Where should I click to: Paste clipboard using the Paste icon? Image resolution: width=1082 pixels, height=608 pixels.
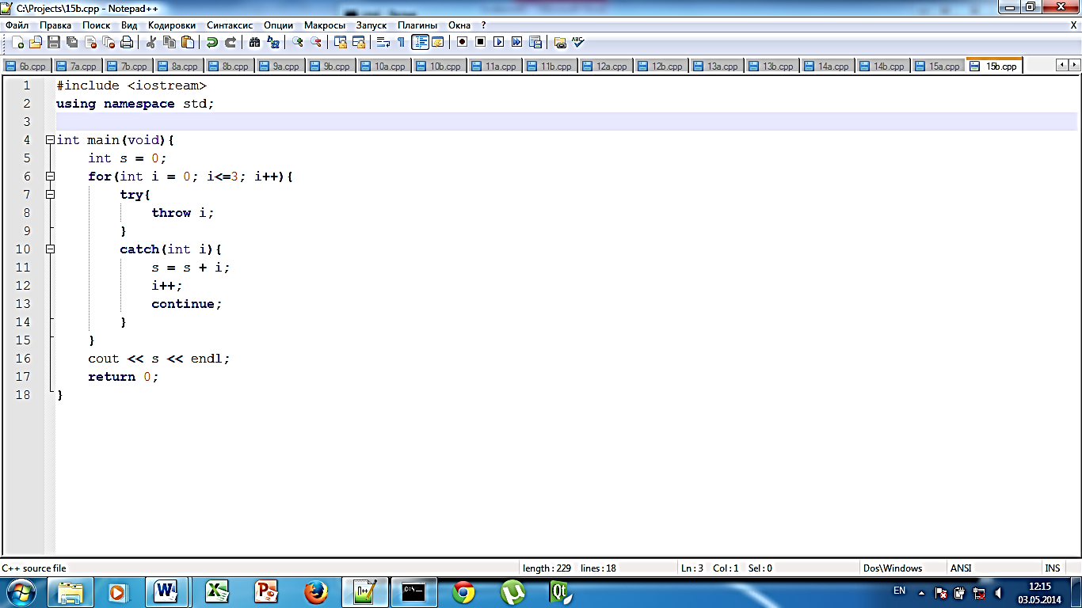188,43
